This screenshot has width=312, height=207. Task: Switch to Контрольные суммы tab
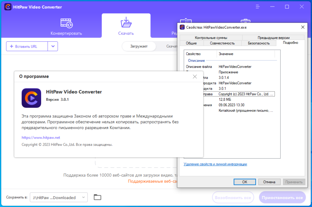coord(211,38)
